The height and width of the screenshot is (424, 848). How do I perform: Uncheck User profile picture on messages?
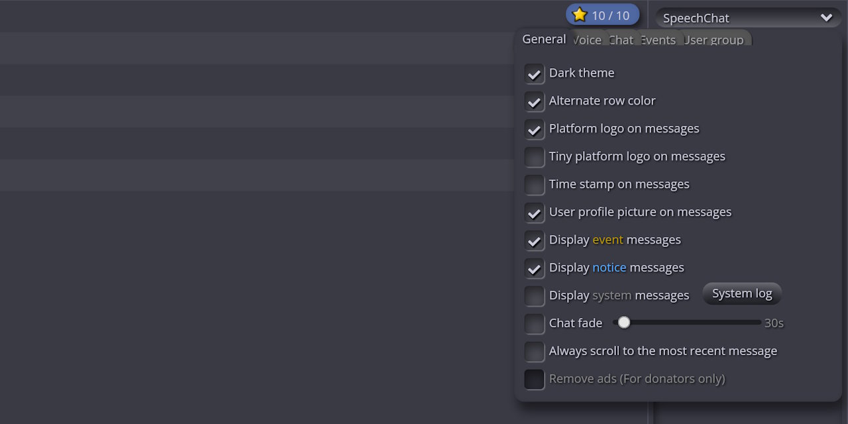click(x=535, y=213)
